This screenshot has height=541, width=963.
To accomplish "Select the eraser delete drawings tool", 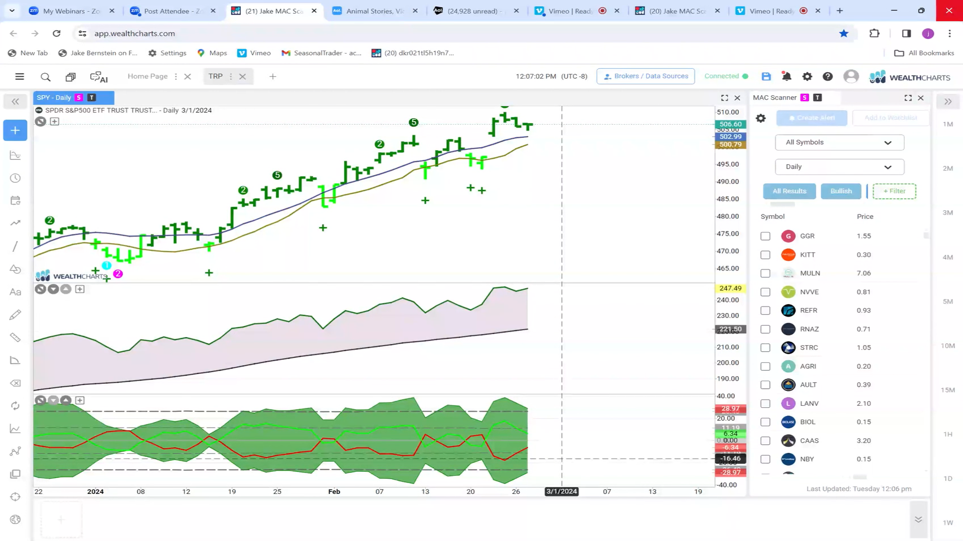I will point(15,383).
